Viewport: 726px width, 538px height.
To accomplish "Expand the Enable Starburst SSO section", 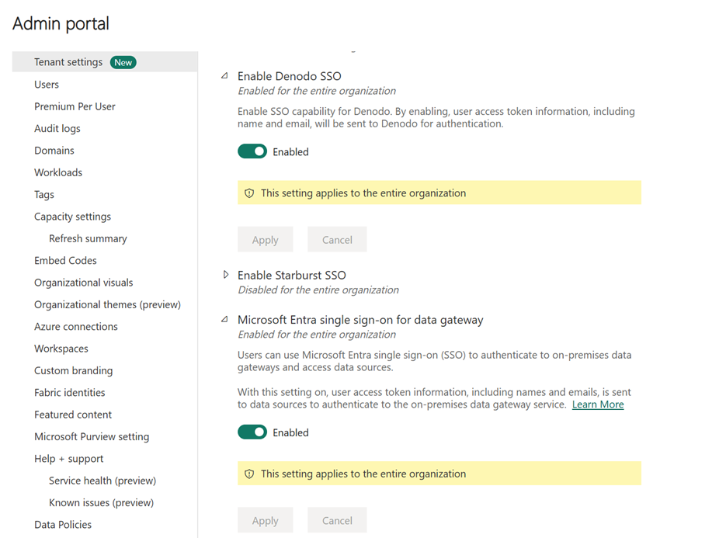I will tap(225, 275).
